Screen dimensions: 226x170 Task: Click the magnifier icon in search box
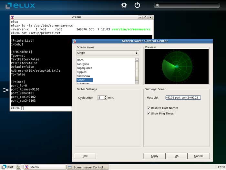(157, 5)
